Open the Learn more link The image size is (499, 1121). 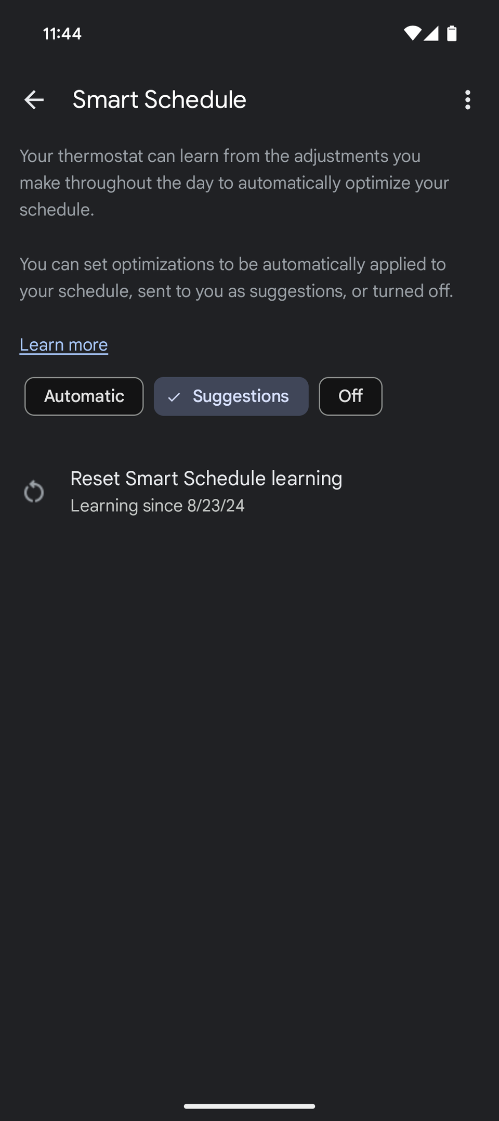(64, 345)
